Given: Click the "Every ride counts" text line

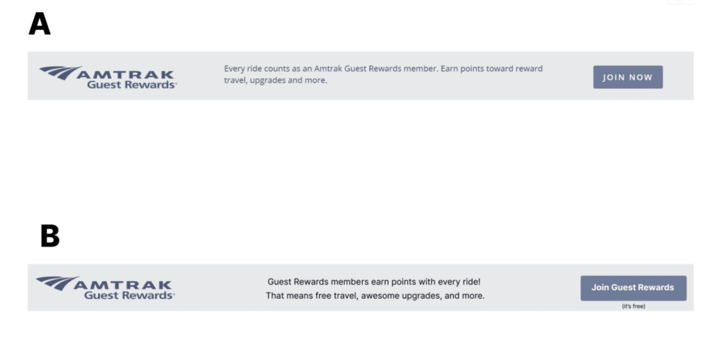Looking at the screenshot, I should pyautogui.click(x=383, y=68).
